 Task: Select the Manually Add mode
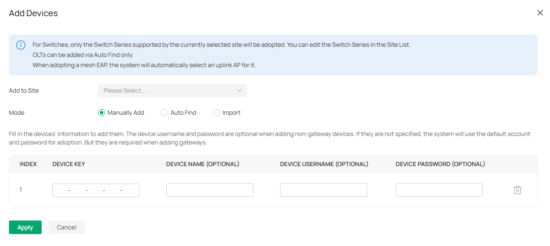(x=101, y=112)
